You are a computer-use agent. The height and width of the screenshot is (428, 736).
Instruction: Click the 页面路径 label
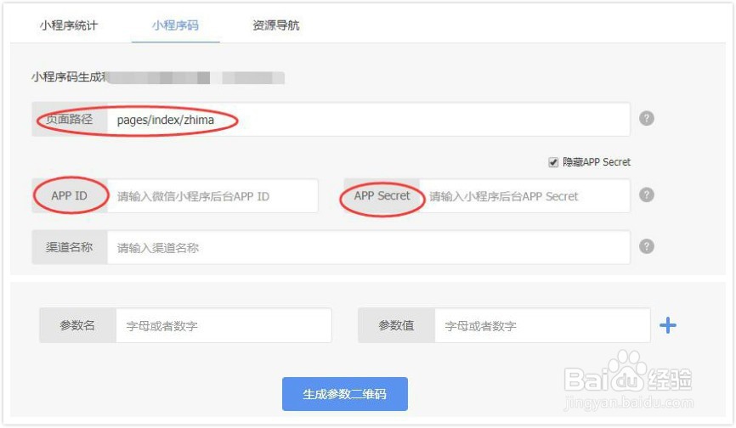pyautogui.click(x=70, y=120)
